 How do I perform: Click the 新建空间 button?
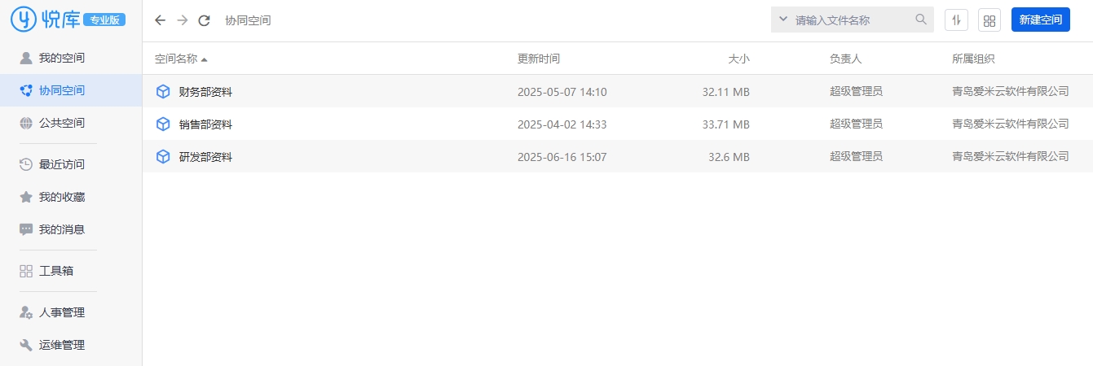tap(1040, 20)
